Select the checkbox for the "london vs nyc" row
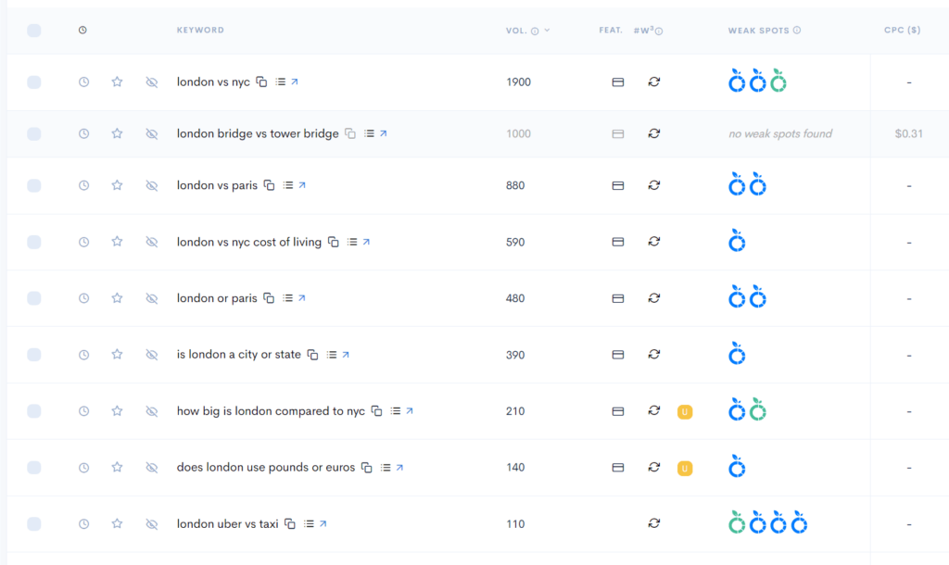 click(34, 82)
